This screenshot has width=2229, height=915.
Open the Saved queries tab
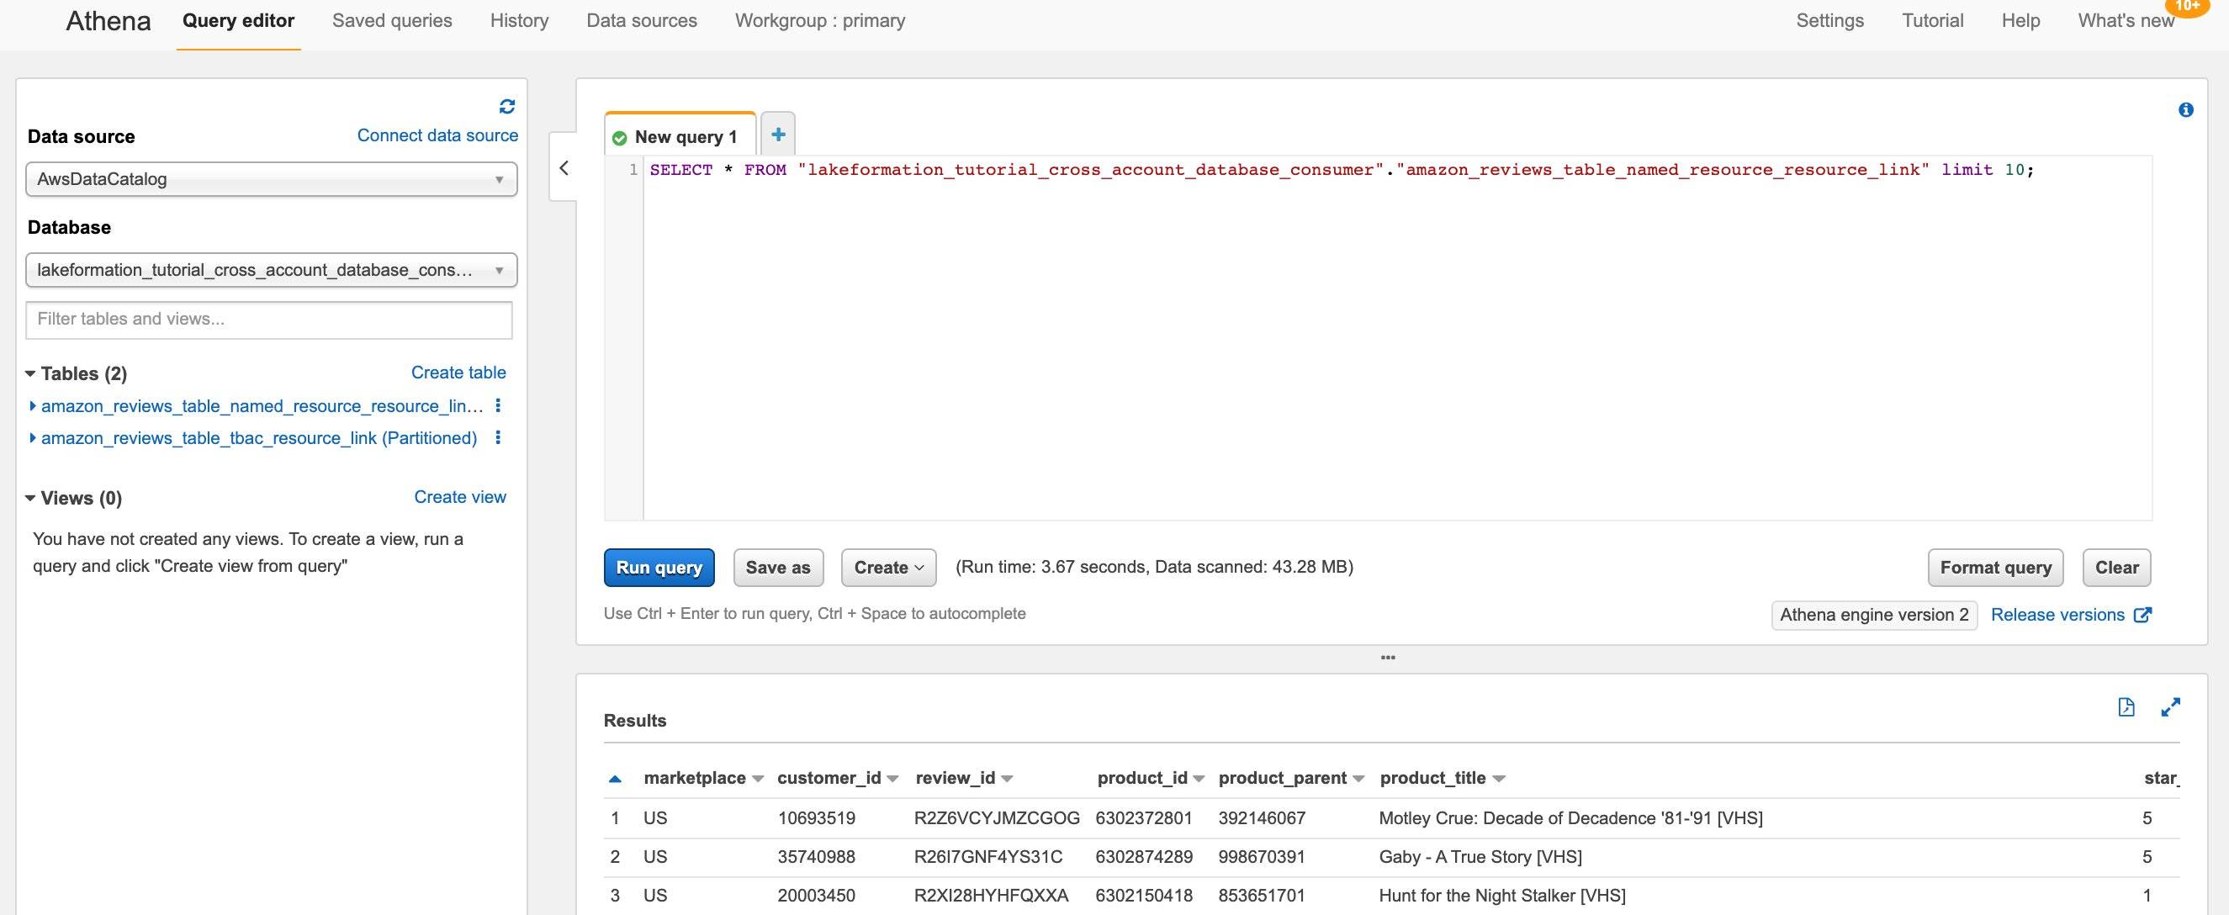click(x=392, y=21)
